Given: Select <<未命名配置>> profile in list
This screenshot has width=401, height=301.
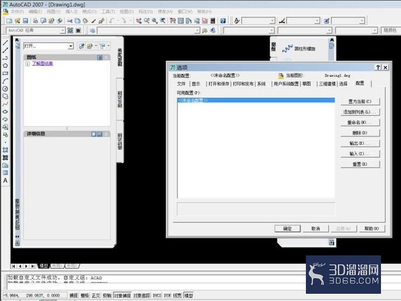Looking at the screenshot, I should [256, 100].
